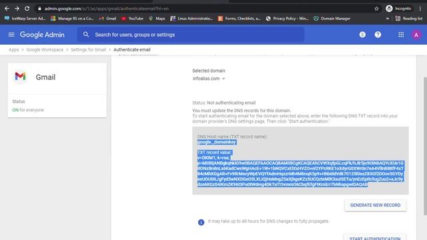
Task: Open the Forms, Checklists bookmark
Action: point(239,19)
